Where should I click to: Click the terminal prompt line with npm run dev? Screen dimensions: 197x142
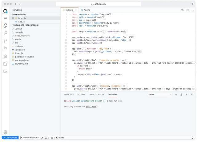click(x=93, y=101)
